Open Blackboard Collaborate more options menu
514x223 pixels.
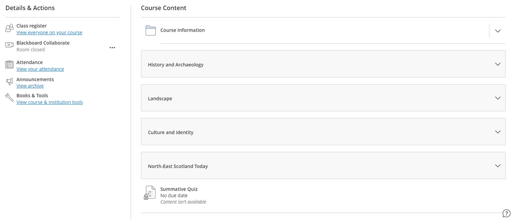112,47
